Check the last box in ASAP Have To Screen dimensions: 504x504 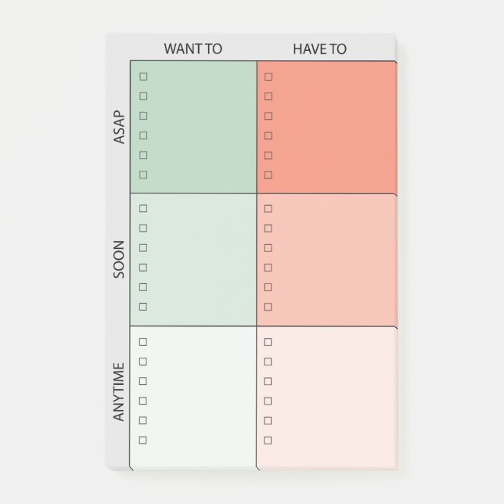pyautogui.click(x=268, y=175)
